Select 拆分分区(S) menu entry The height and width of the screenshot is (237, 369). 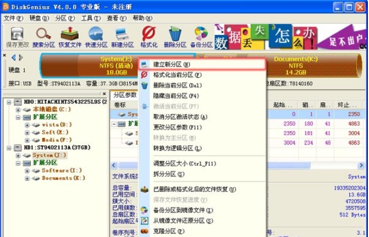tap(202, 174)
